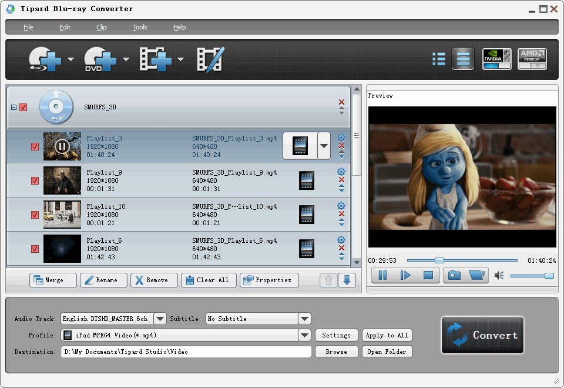Move selected item up arrow button

click(328, 280)
